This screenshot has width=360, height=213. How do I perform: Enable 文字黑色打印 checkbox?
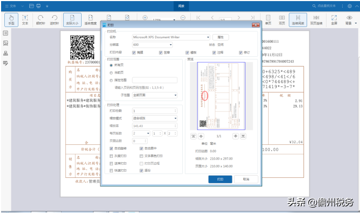142,156
